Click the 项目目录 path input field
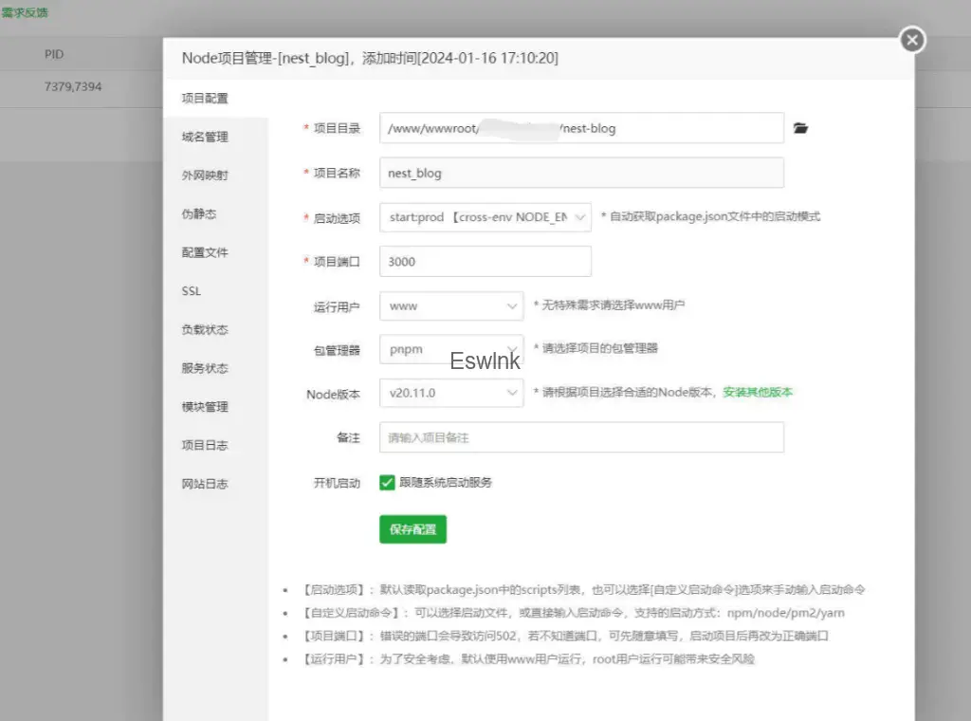 pos(581,128)
